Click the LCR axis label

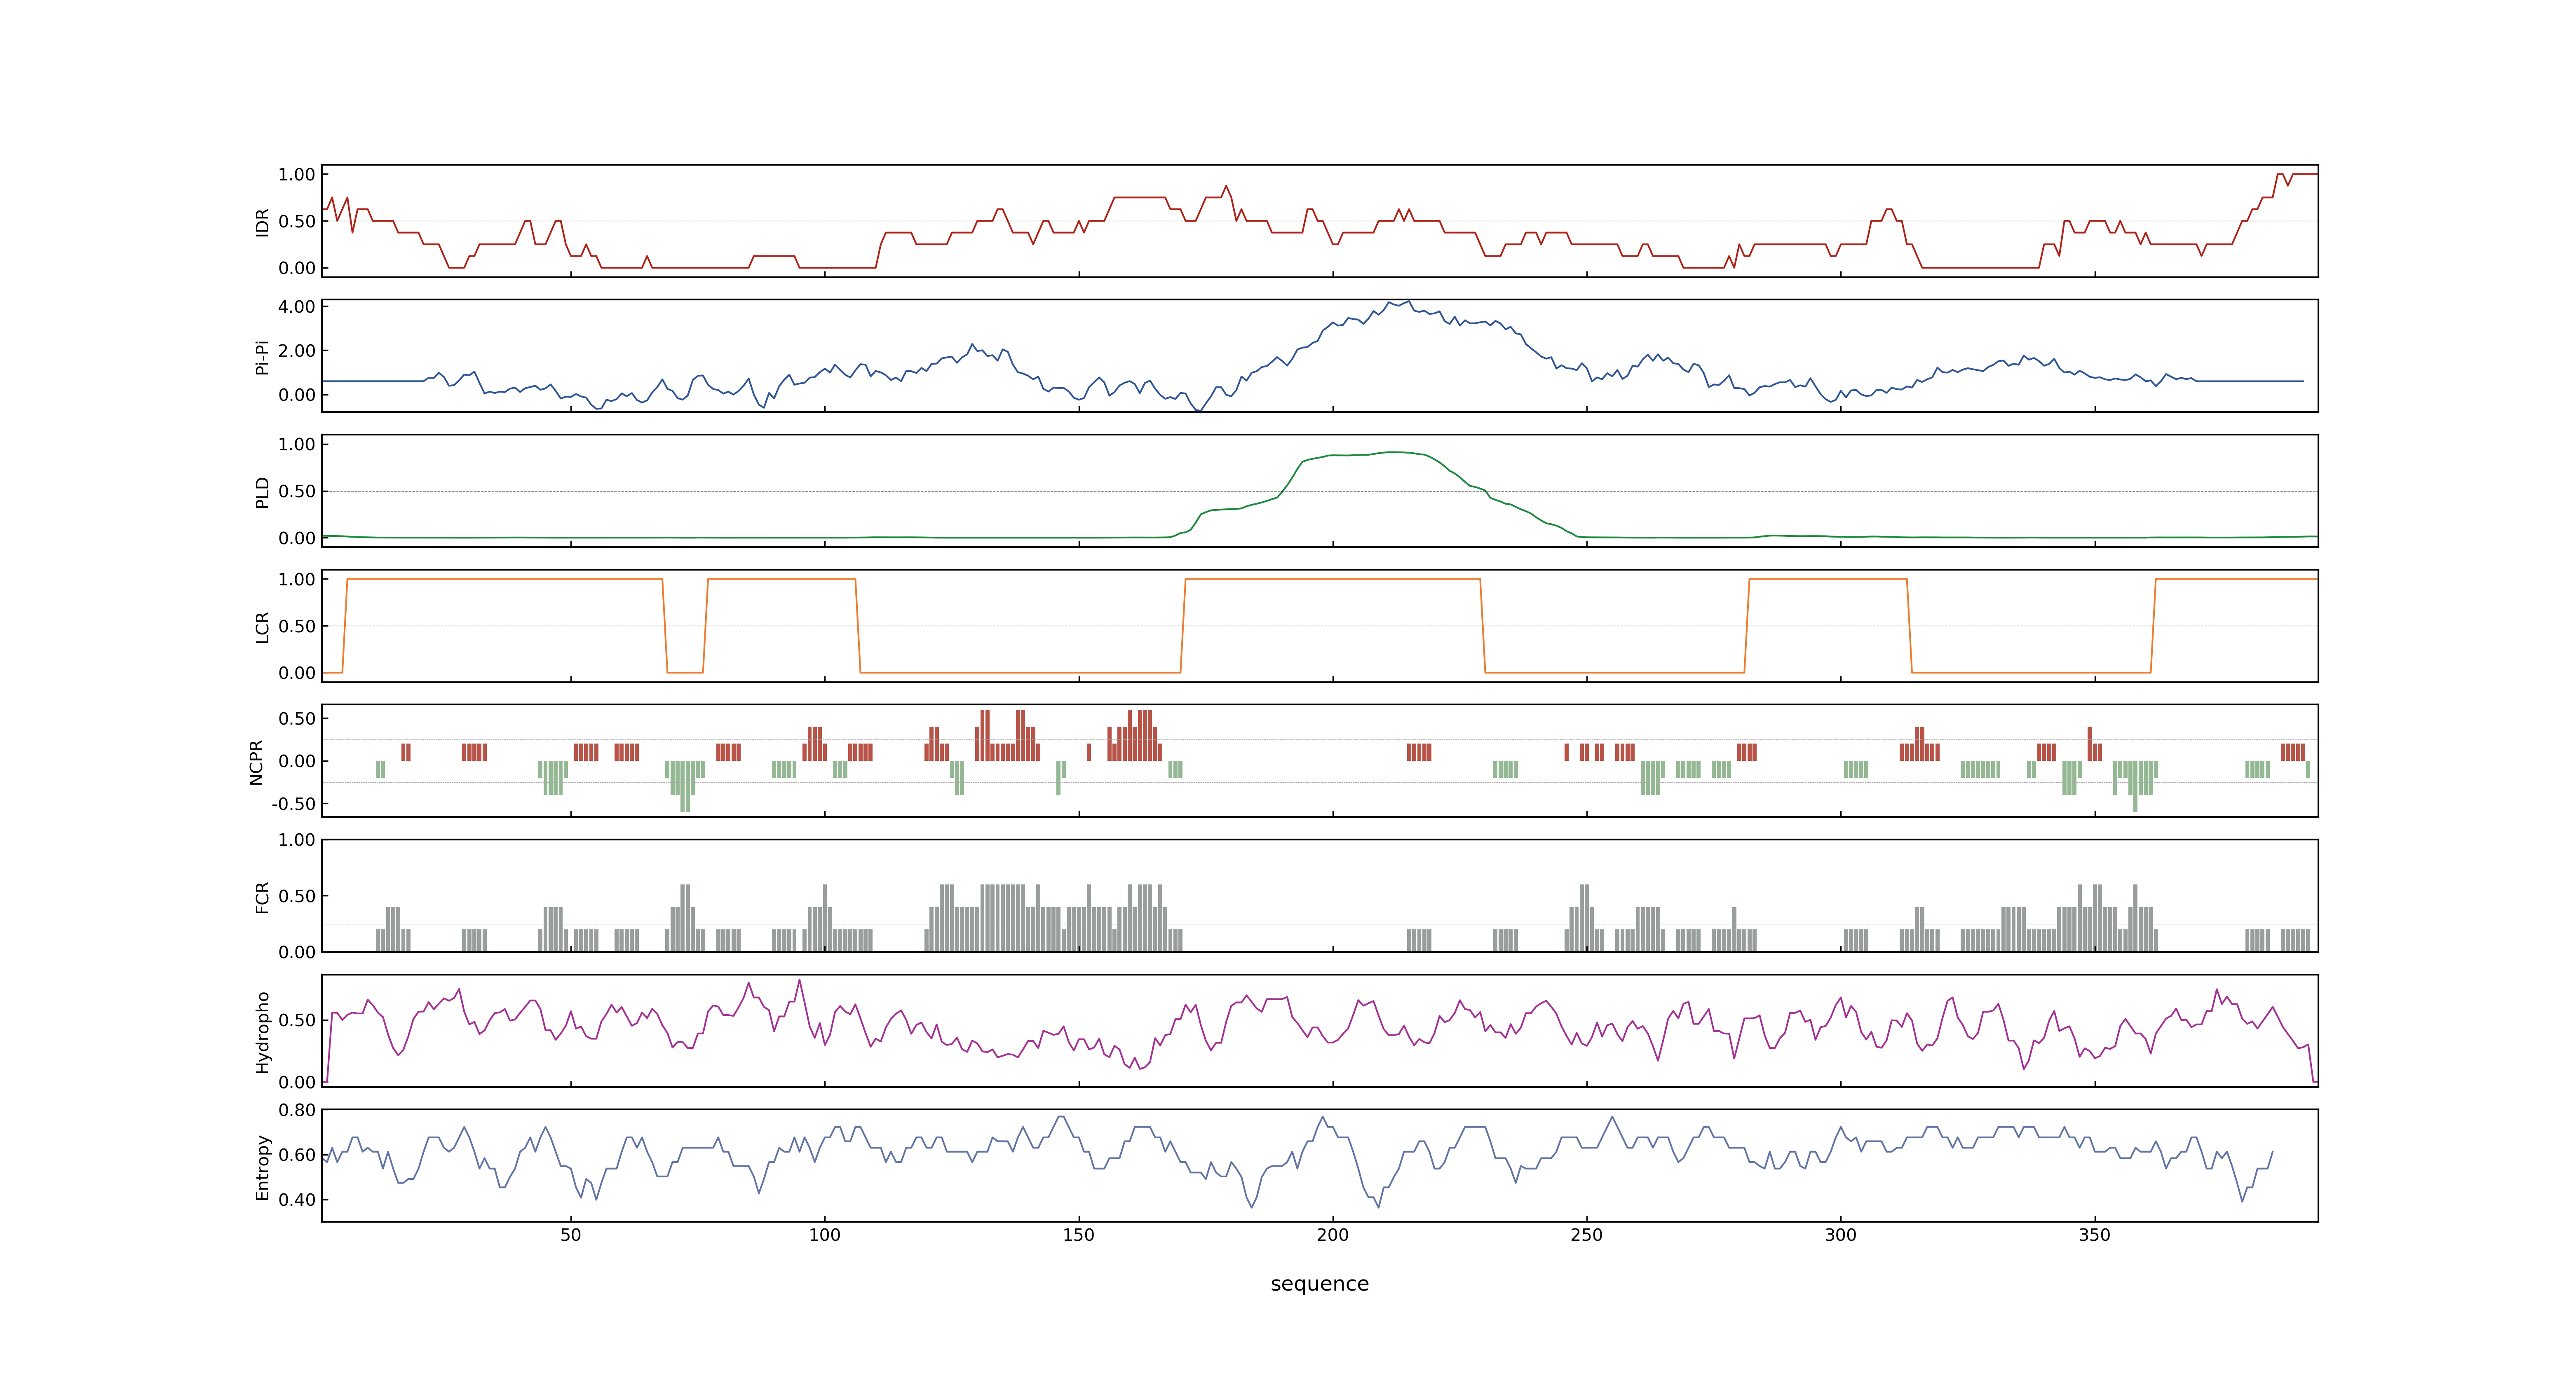coord(262,627)
